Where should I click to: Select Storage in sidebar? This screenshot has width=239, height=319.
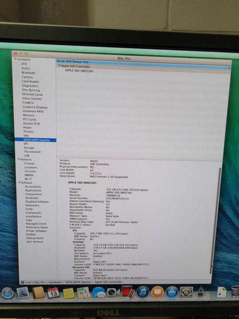click(29, 148)
